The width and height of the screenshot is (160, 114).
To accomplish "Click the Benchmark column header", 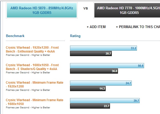I will click(15, 36).
